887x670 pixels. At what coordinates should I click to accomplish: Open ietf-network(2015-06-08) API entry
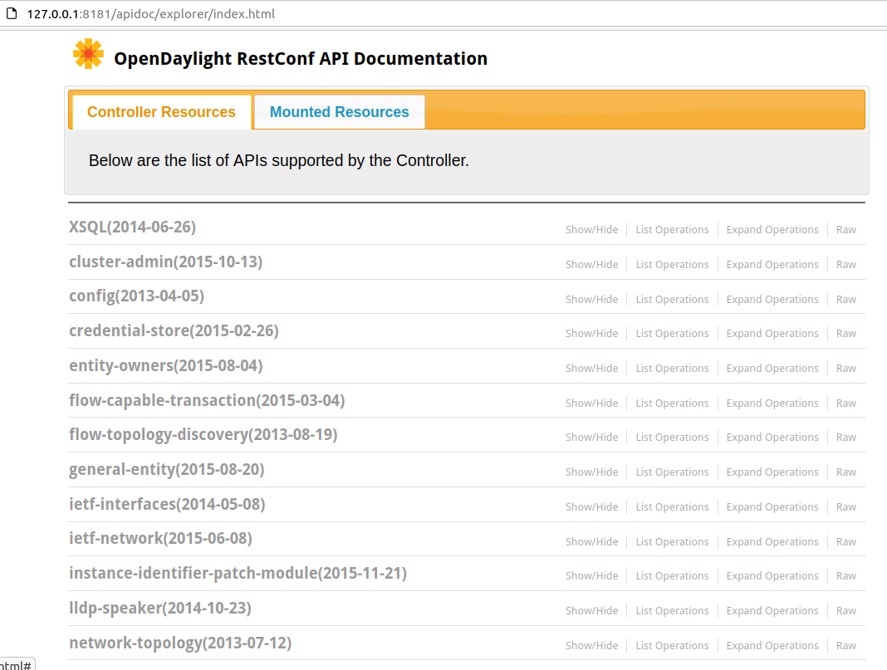[x=160, y=538]
